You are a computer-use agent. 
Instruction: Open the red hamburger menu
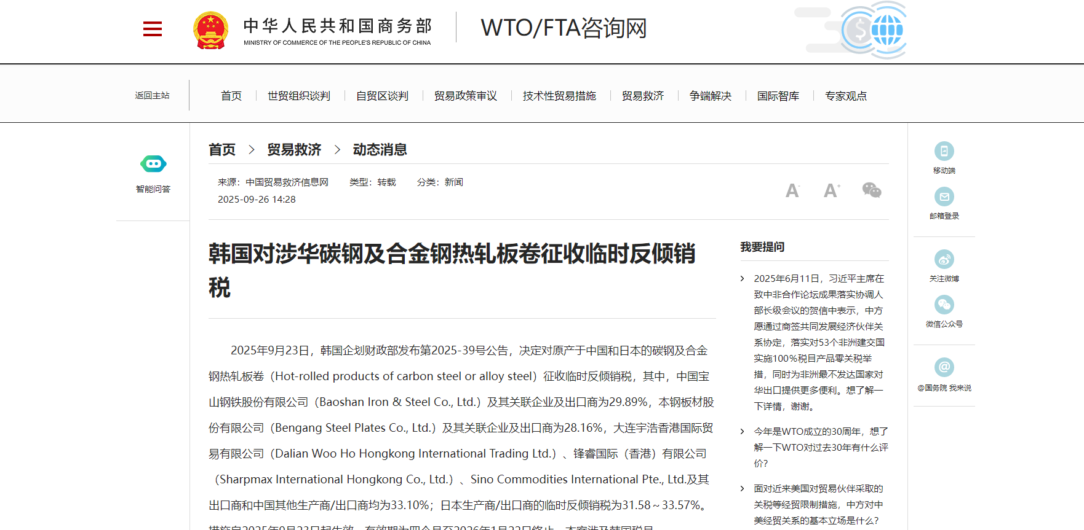(x=152, y=29)
